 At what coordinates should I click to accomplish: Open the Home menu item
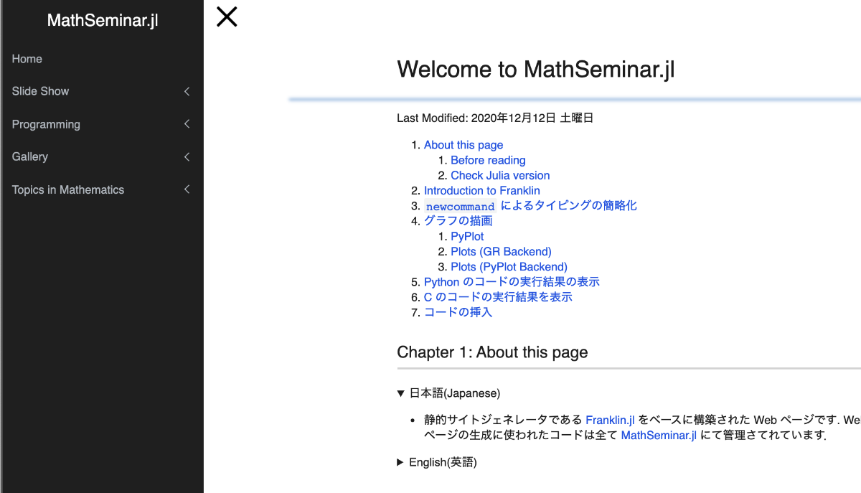27,59
